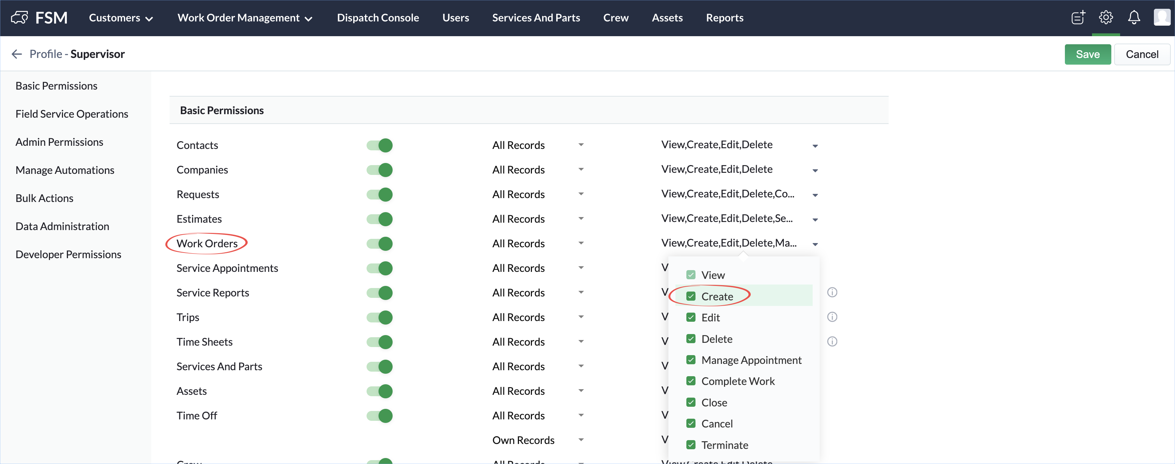
Task: Open Requests permissions dropdown arrow
Action: (x=815, y=195)
